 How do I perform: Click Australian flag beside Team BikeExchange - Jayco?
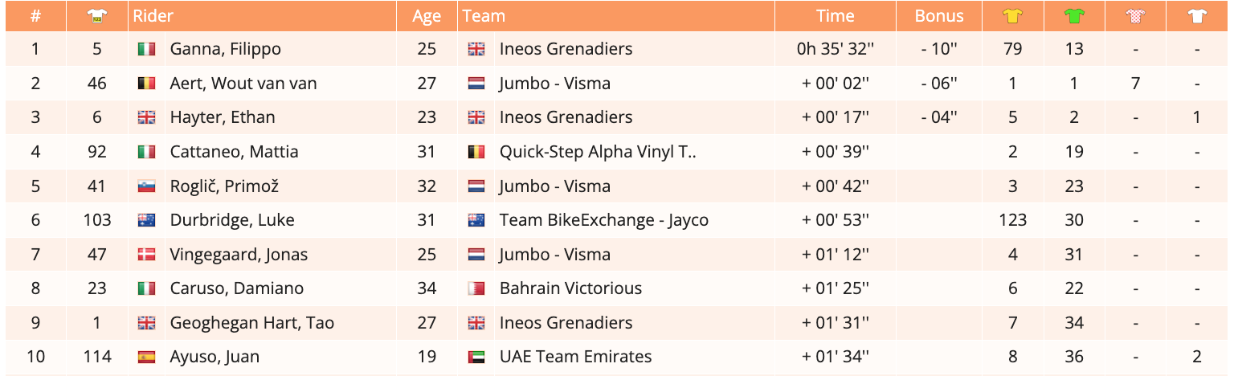476,220
